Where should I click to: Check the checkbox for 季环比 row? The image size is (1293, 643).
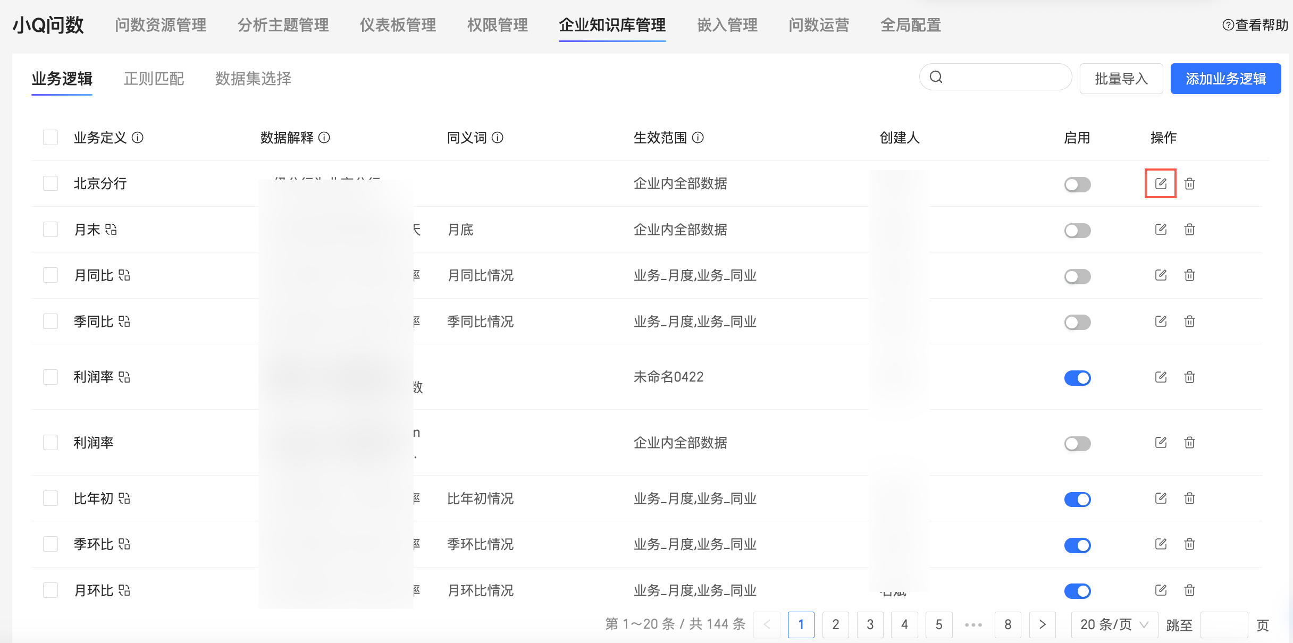point(51,544)
